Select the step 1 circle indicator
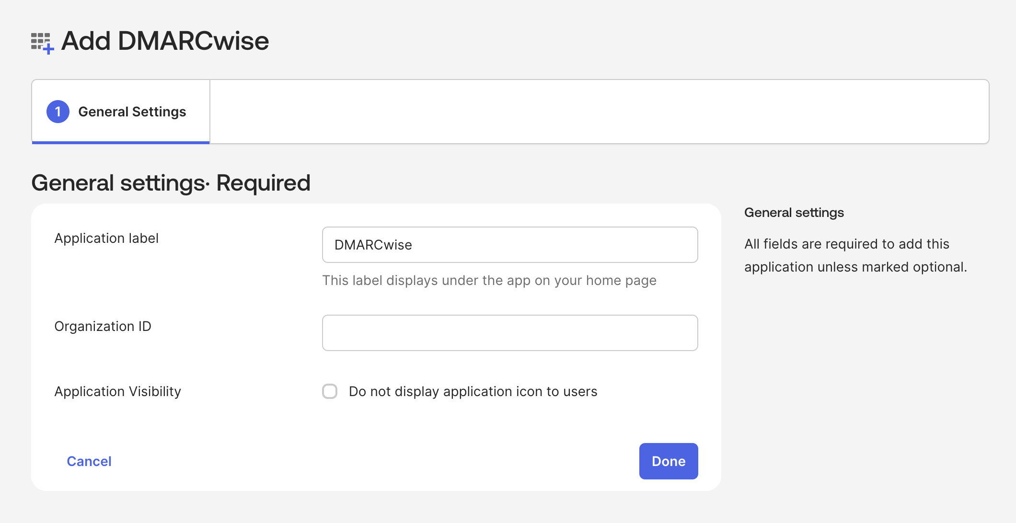 tap(58, 111)
